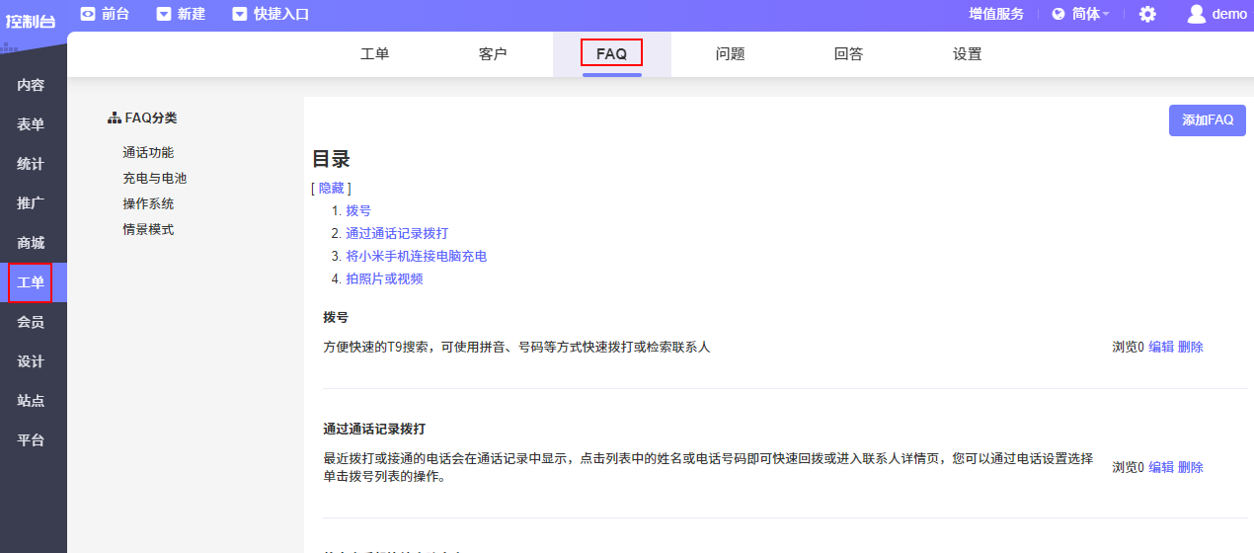Screen dimensions: 1254x553
Task: Click the 新建 dropdown icon
Action: 164,14
